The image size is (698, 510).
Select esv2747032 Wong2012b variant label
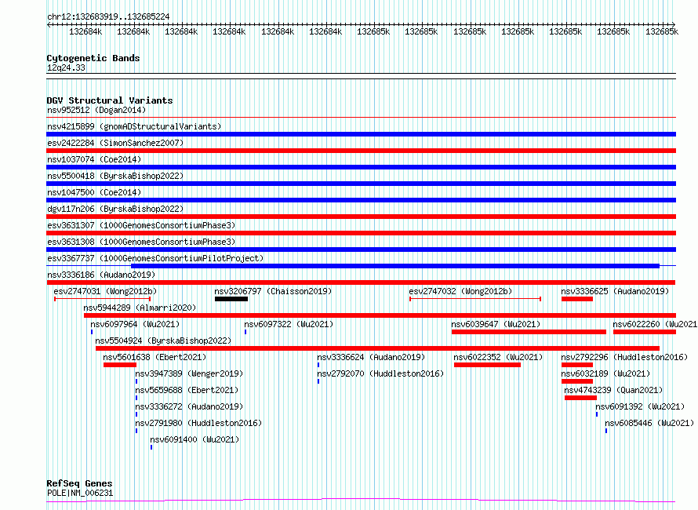click(460, 291)
